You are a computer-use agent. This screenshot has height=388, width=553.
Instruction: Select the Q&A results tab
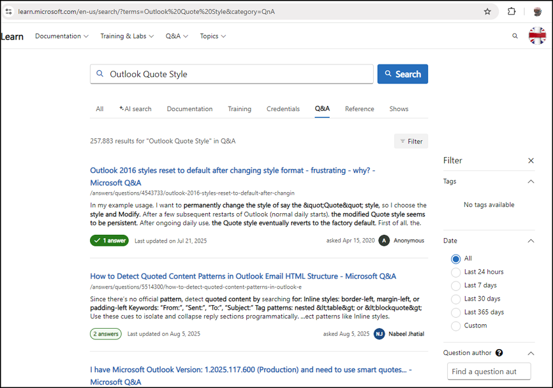(322, 109)
